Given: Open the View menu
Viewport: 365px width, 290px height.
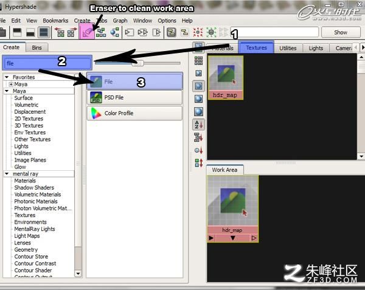Looking at the screenshot, I should point(32,21).
